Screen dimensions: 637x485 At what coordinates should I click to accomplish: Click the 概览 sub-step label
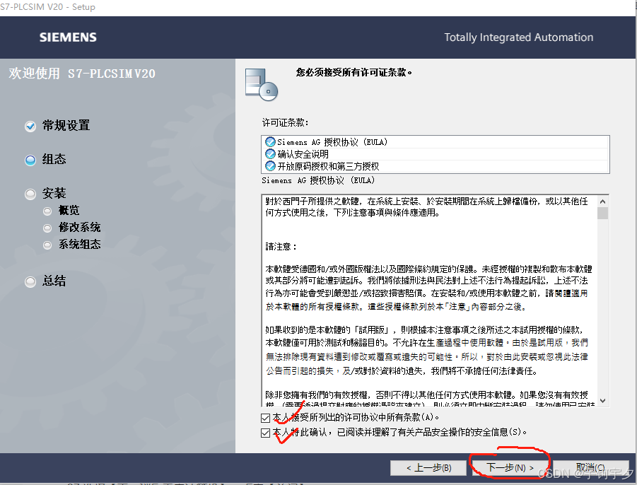tap(69, 211)
